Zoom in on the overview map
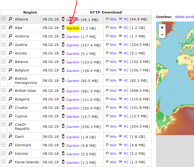Viewport: 194px width, 167px height. click(x=162, y=28)
